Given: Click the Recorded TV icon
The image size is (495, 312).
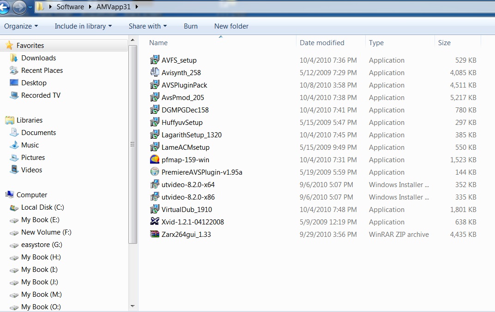Looking at the screenshot, I should (14, 95).
